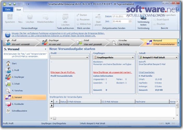Image resolution: width=183 pixels, height=130 pixels.
Task: Close the wizard step bar
Action: tap(178, 43)
